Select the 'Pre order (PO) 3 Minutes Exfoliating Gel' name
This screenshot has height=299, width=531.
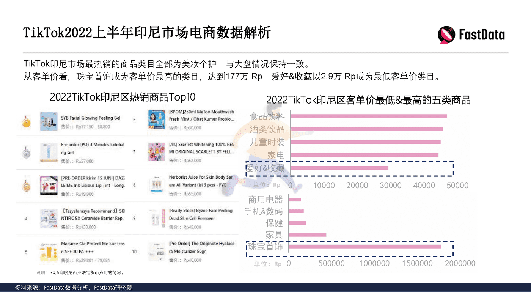(93, 148)
